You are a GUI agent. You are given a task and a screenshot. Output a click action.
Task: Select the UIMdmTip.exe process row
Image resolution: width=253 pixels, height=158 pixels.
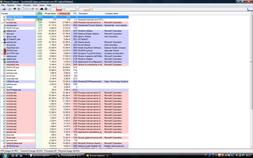coord(64,82)
